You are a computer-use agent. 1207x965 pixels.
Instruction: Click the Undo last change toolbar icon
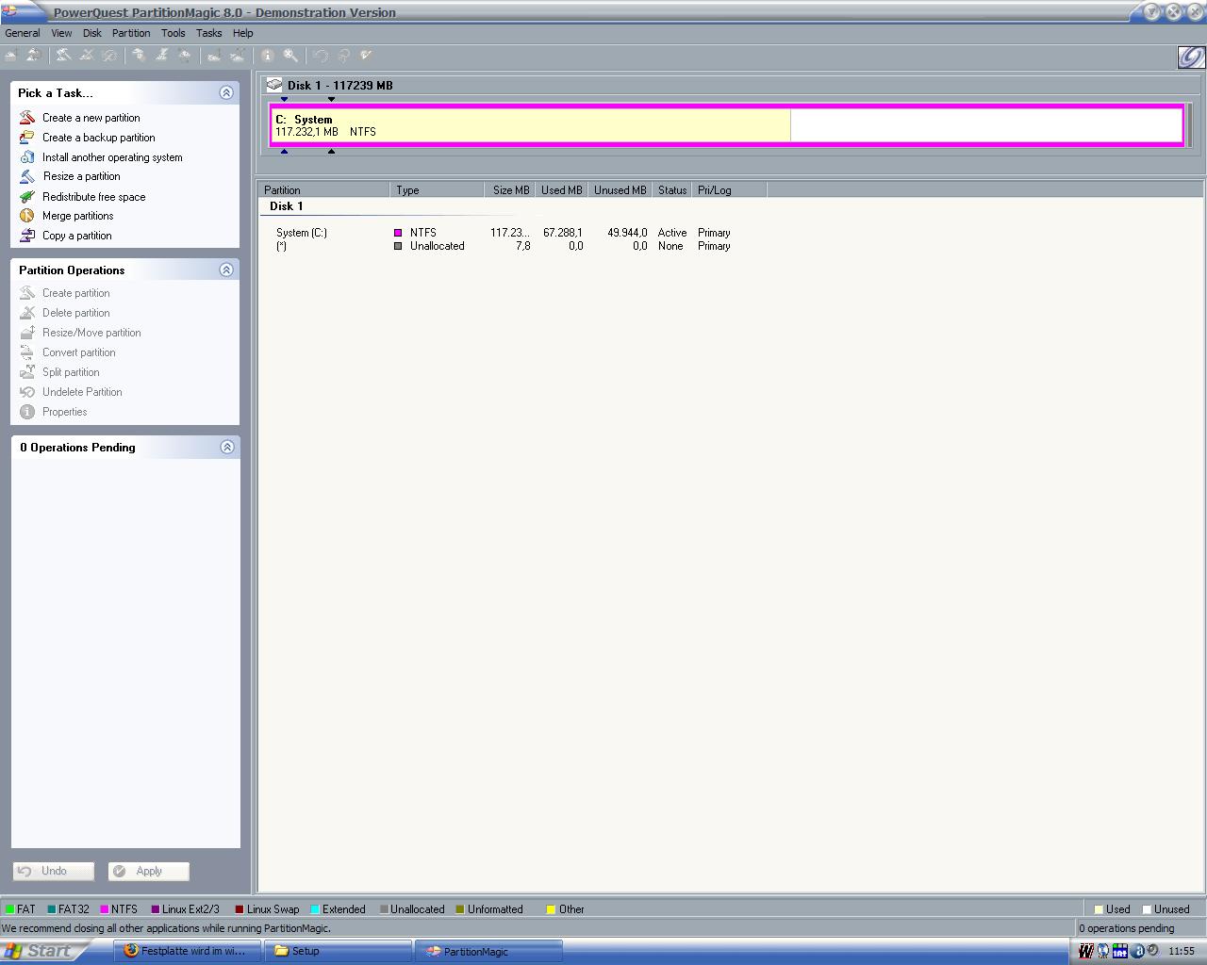click(x=321, y=56)
